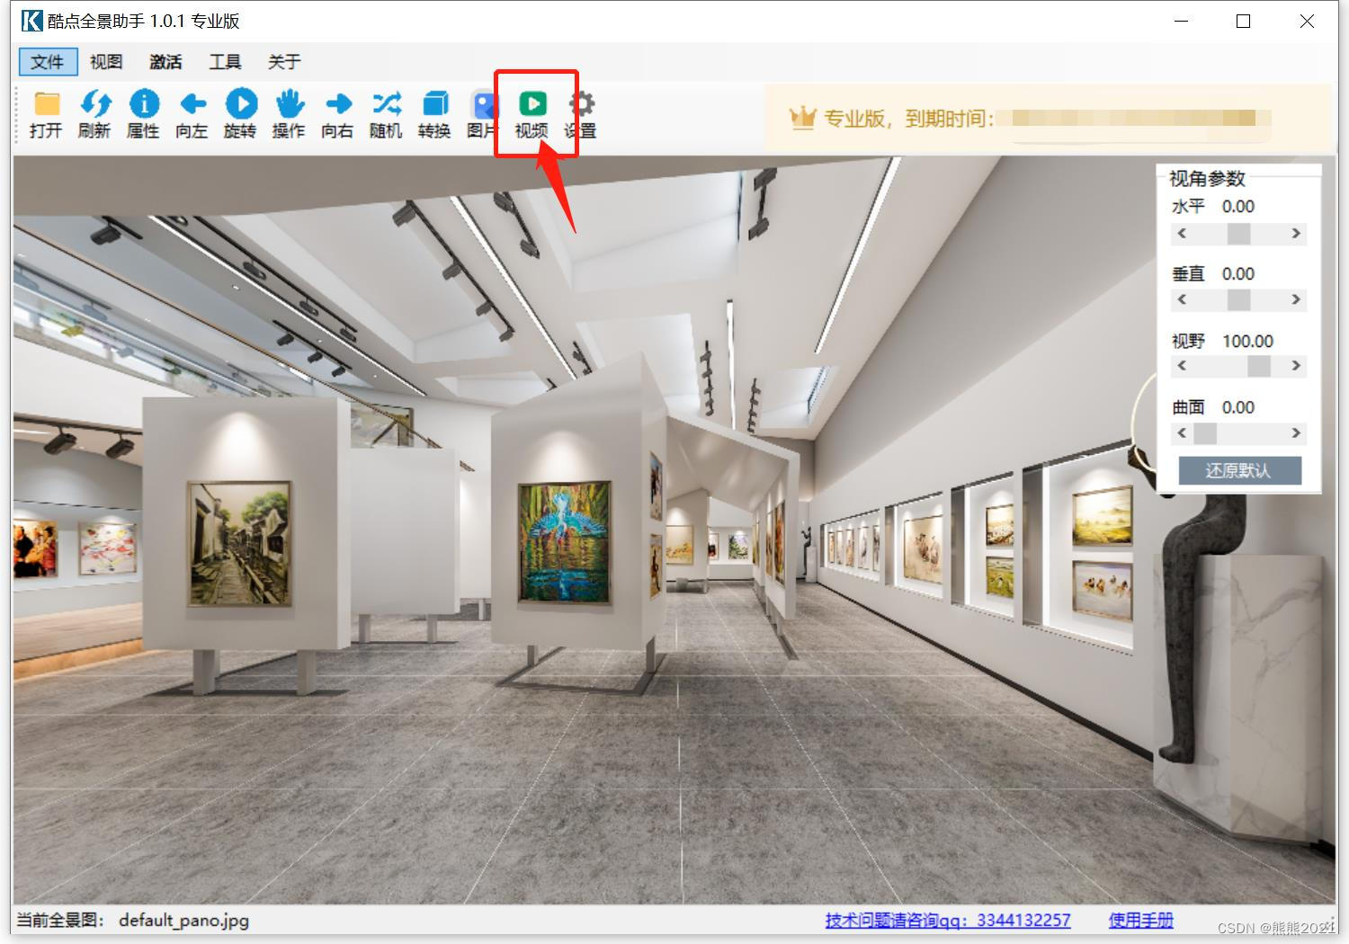Increase 视野 with right arrow

click(x=1296, y=366)
